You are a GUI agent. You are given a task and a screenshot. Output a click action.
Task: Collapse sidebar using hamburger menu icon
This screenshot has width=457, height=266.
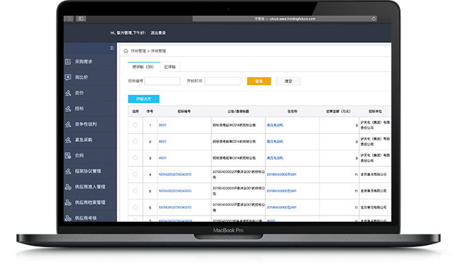click(x=112, y=48)
